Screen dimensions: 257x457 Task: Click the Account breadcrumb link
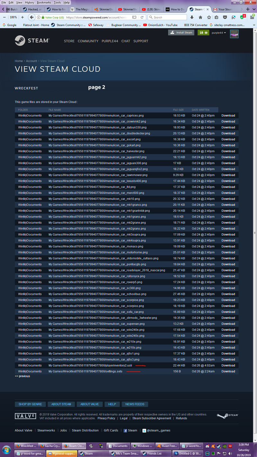pos(31,61)
